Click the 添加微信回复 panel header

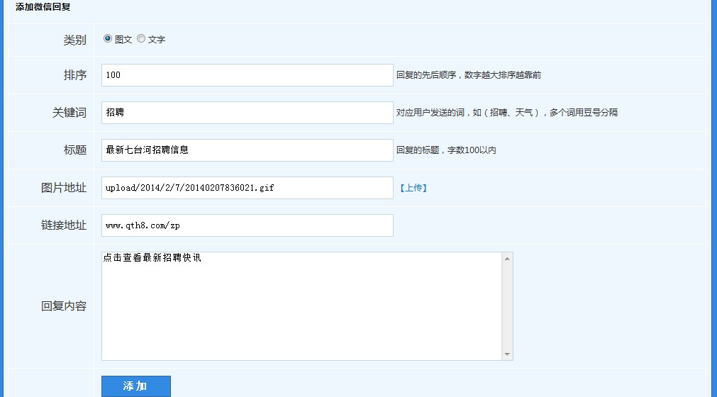pyautogui.click(x=43, y=7)
